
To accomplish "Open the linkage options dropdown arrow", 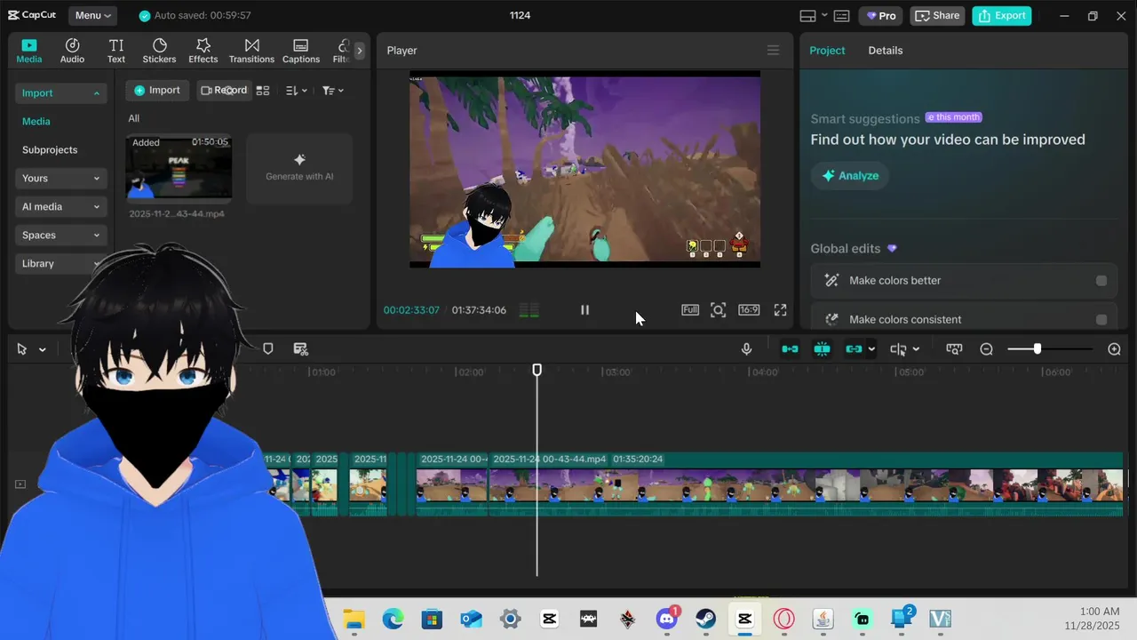I will 871,349.
